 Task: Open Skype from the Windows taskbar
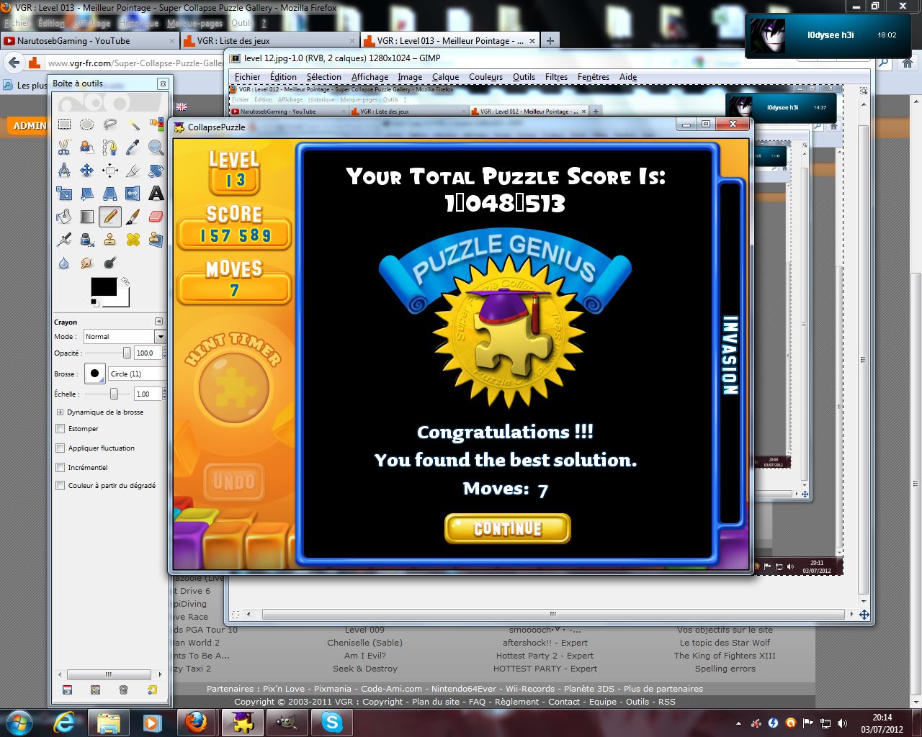[331, 722]
